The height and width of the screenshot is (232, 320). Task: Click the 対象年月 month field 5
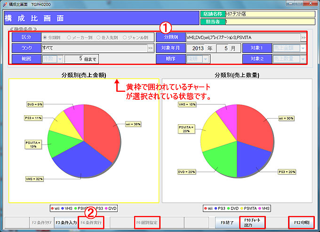(223, 48)
